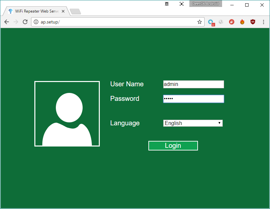
Task: Open a new tab
Action: (75, 12)
